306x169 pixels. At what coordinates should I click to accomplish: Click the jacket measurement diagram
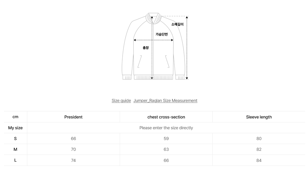154,47
